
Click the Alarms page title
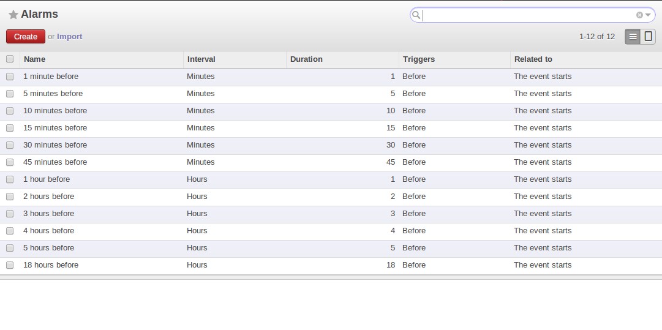click(x=39, y=14)
